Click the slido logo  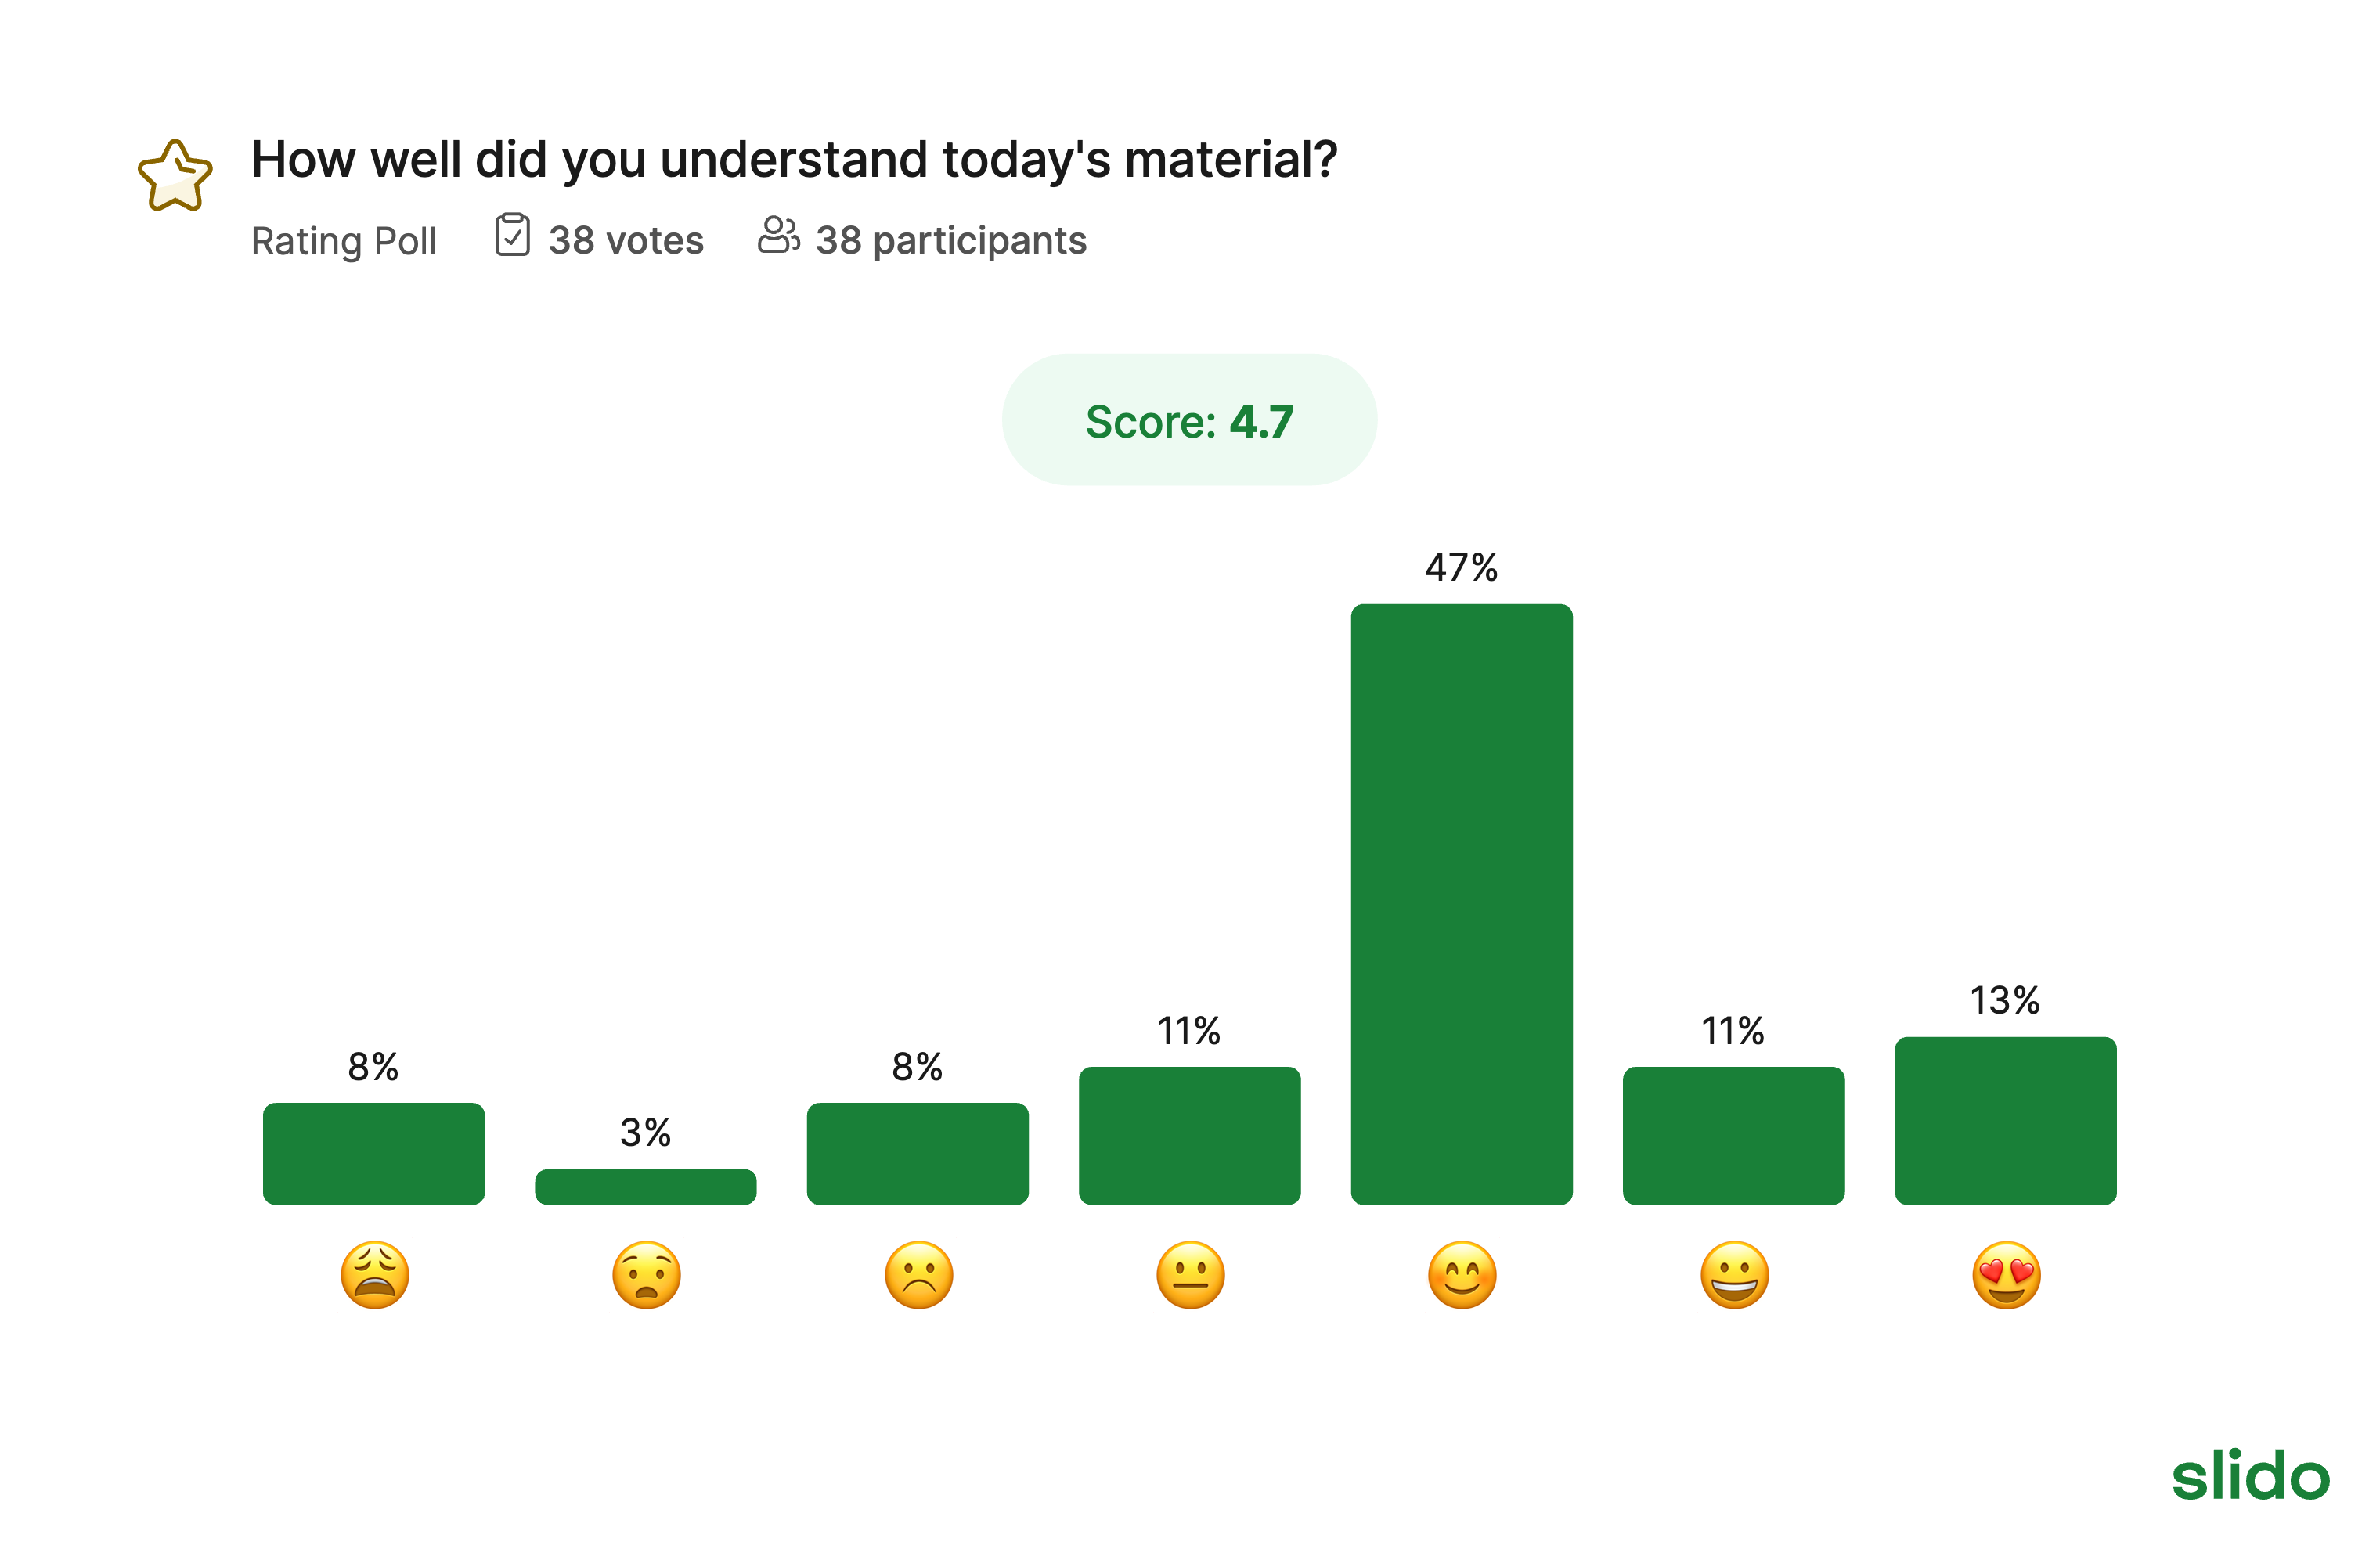pos(2250,1475)
